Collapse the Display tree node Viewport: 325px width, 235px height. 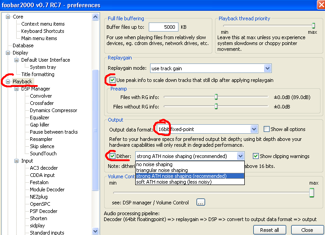point(8,53)
